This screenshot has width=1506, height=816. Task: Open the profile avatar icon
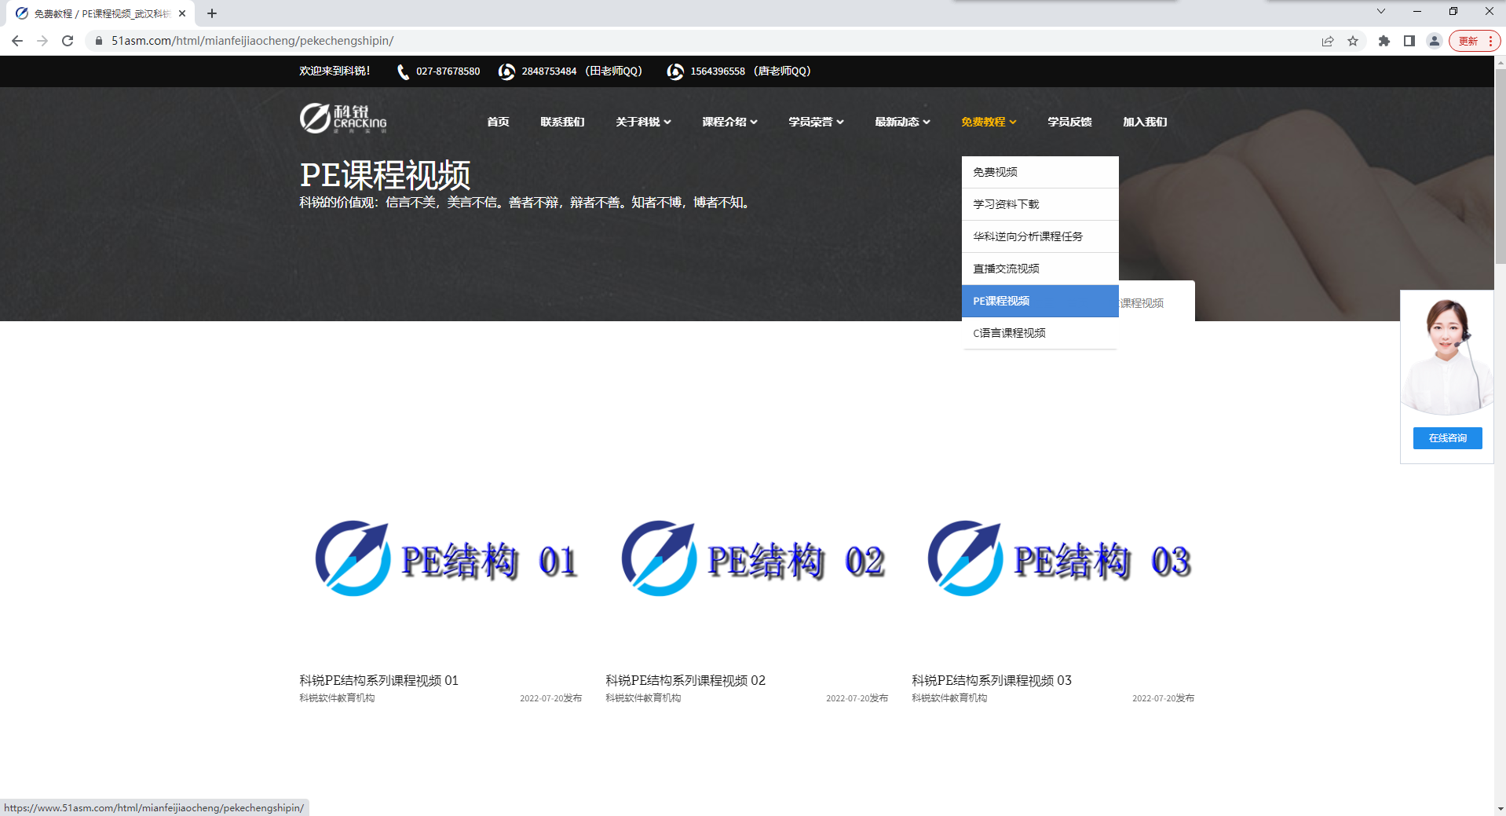pos(1435,41)
